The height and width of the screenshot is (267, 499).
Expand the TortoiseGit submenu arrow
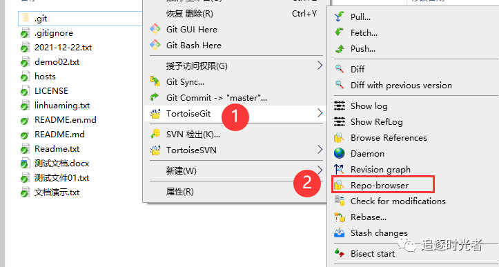pyautogui.click(x=320, y=113)
